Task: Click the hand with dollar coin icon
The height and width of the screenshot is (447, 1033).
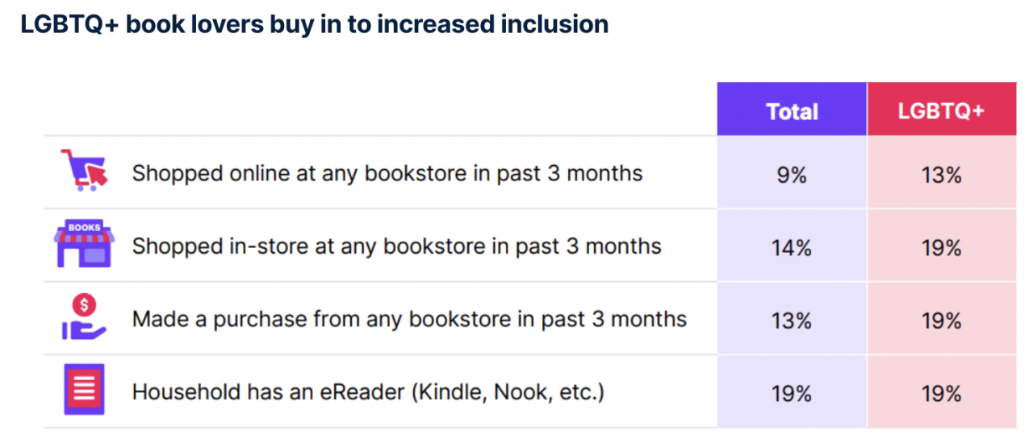Action: [x=84, y=317]
